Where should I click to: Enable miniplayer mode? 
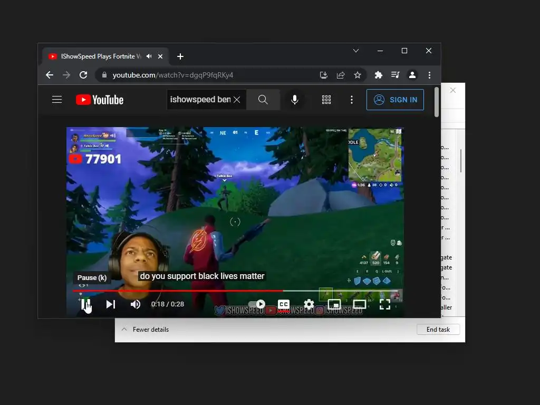pyautogui.click(x=334, y=304)
